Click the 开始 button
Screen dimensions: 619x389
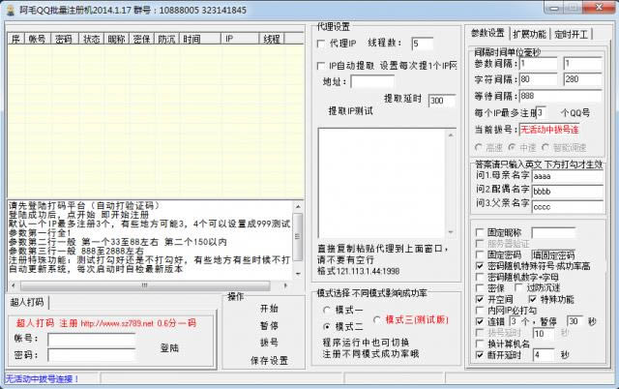269,309
